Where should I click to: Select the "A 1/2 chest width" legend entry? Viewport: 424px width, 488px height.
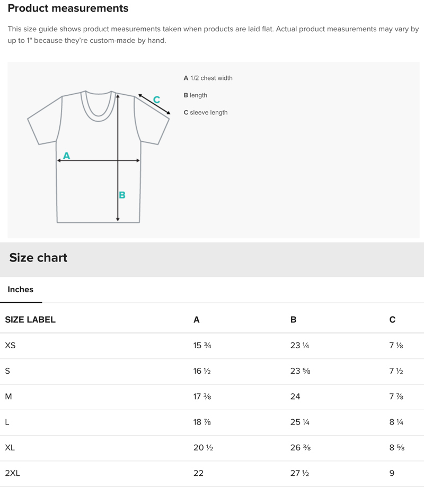pos(208,78)
